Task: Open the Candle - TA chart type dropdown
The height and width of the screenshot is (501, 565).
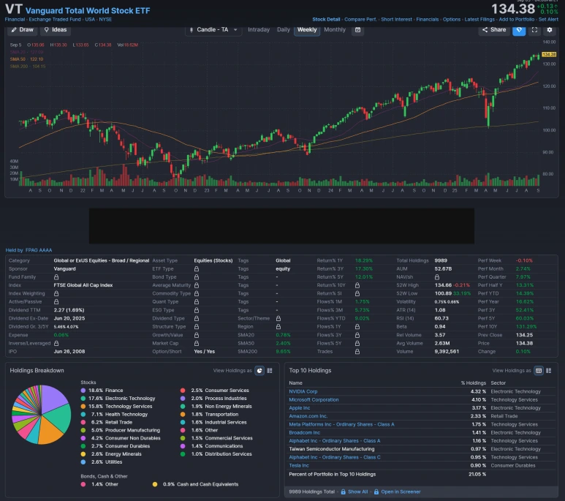Action: pyautogui.click(x=213, y=30)
